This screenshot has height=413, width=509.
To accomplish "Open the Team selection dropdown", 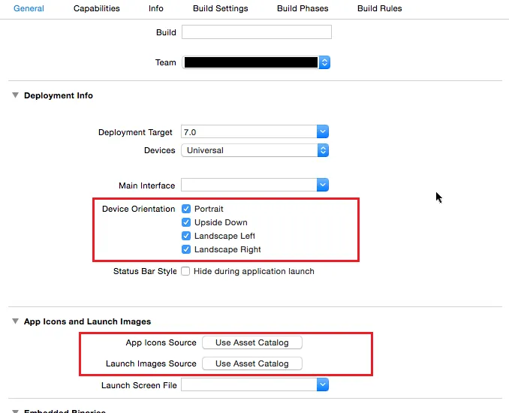I will coord(256,62).
